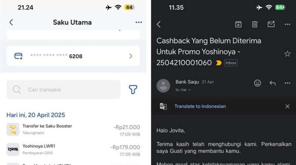
Task: Tap the card icon beside 6208
Action: pos(18,56)
